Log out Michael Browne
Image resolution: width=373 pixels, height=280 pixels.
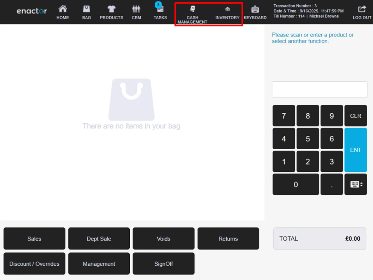tap(361, 11)
